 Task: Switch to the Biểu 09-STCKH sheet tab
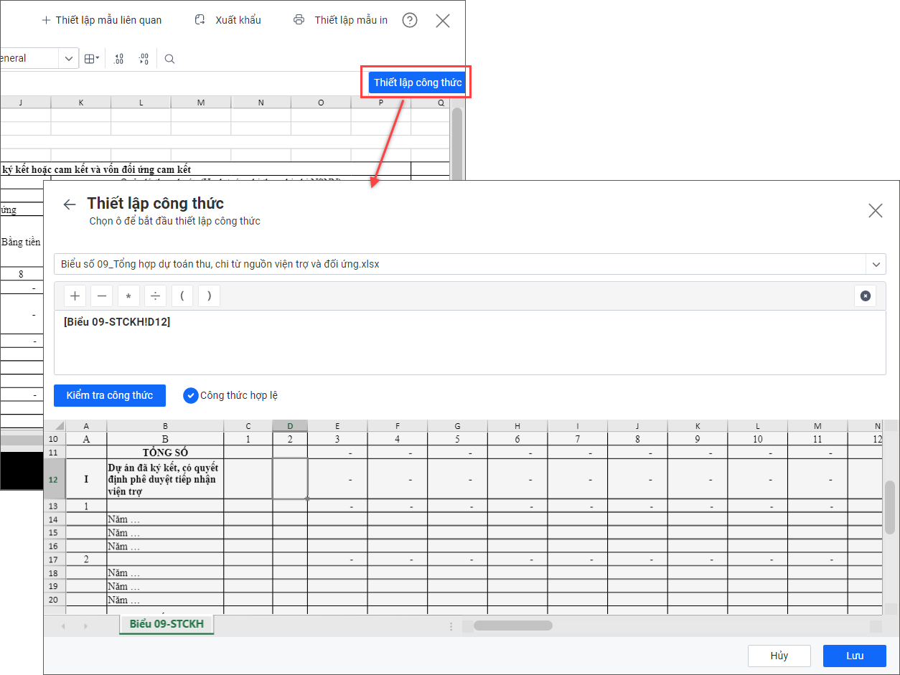[167, 624]
